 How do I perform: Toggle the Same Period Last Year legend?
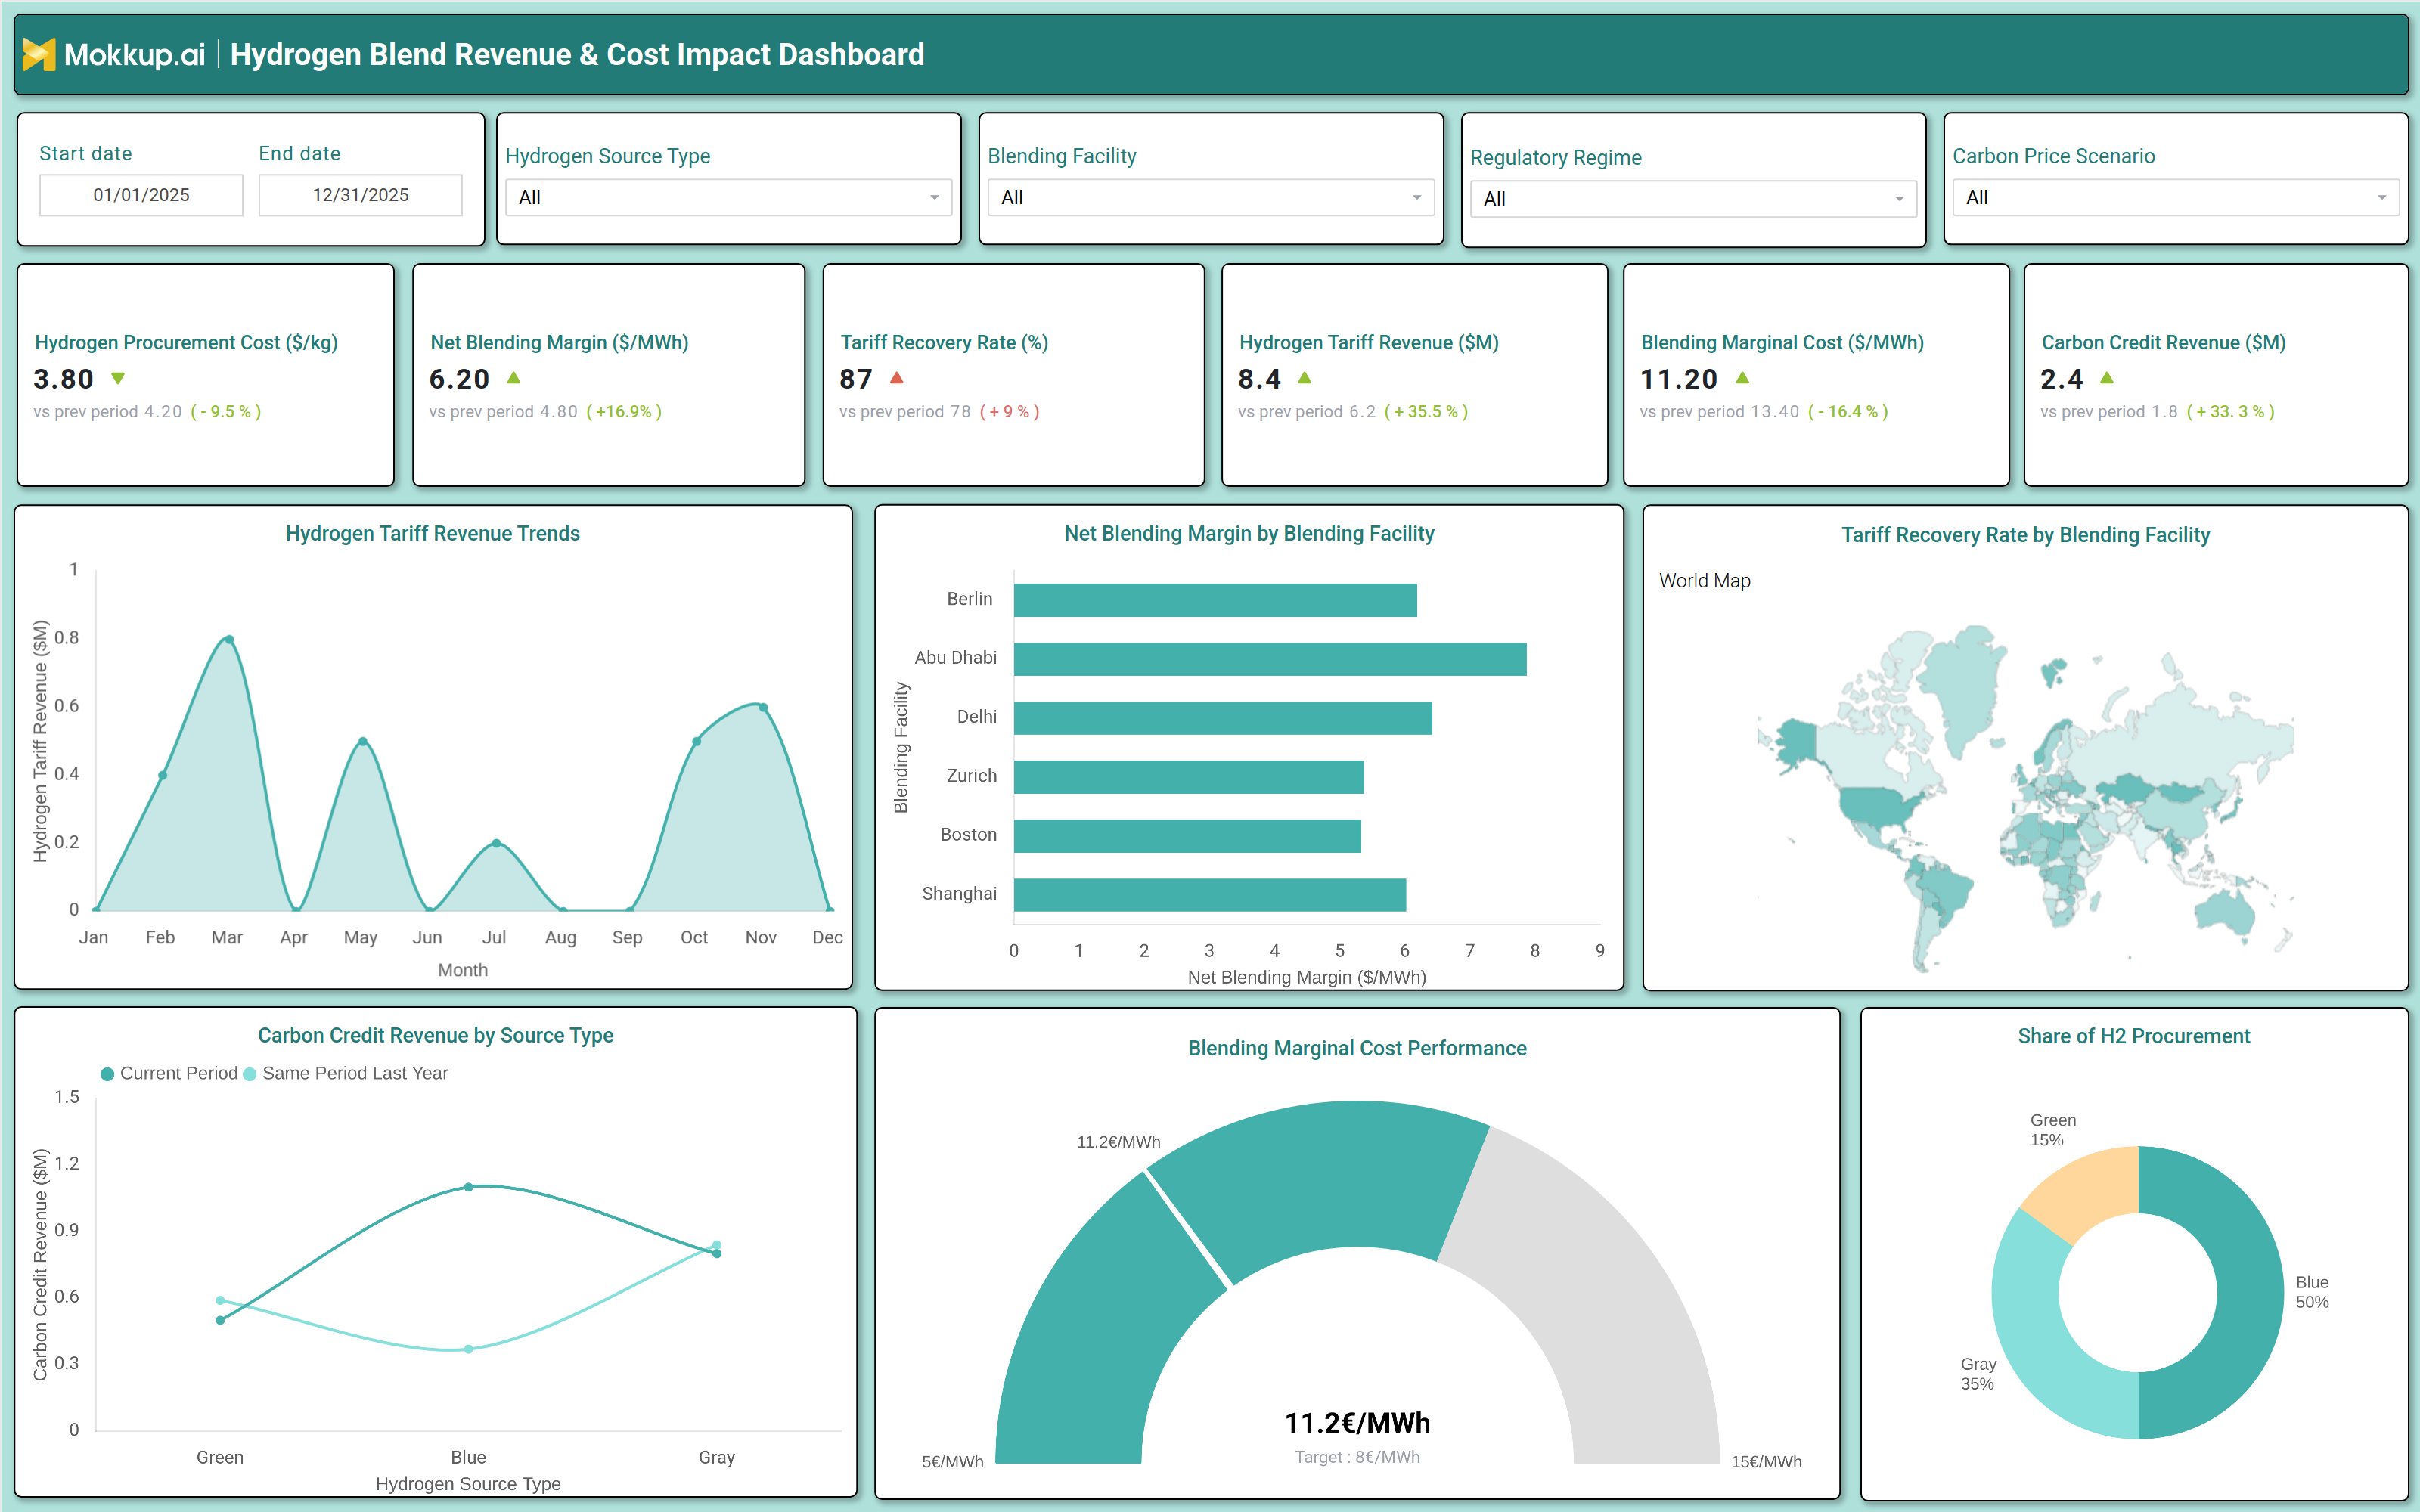(x=345, y=1073)
